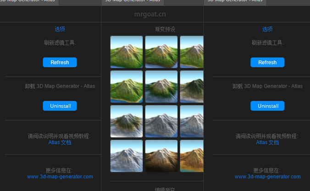Viewport: 310px width, 191px height.
Task: Choose first-row first preset, green terrain with tan peak
Action: [x=127, y=52]
